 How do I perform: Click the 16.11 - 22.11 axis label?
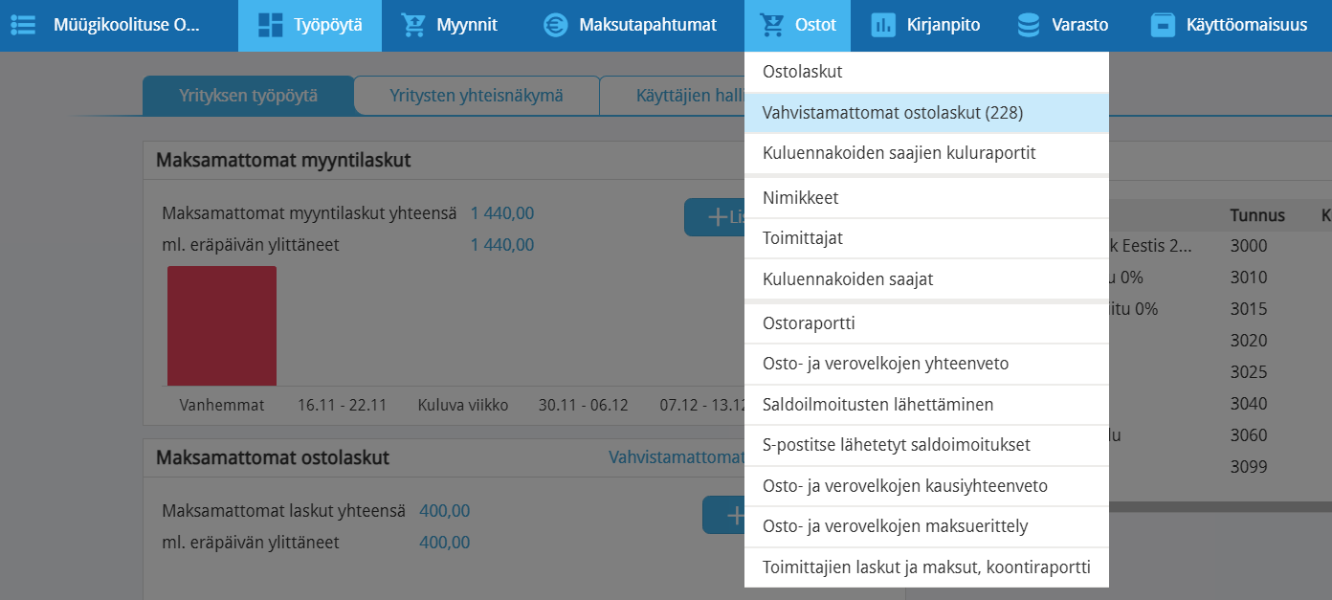(x=342, y=406)
